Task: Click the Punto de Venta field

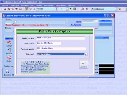Action: [x=61, y=49]
